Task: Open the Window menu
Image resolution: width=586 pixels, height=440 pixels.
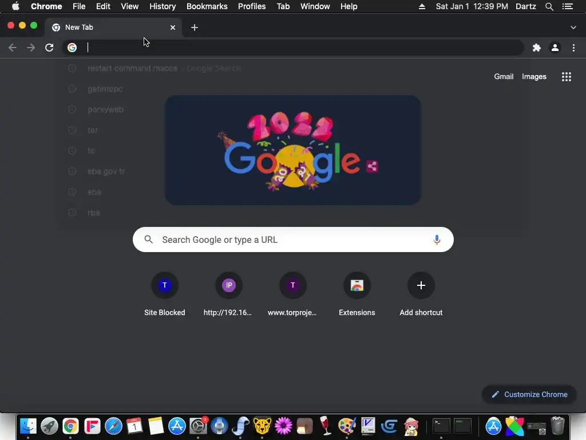Action: point(315,6)
